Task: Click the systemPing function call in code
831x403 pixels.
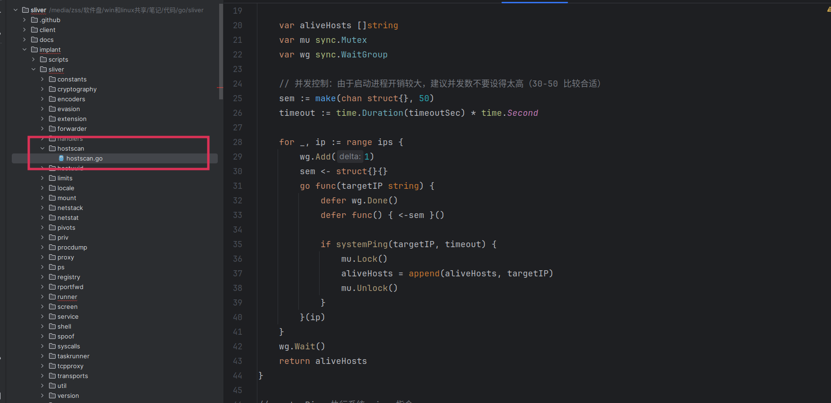Action: 362,244
